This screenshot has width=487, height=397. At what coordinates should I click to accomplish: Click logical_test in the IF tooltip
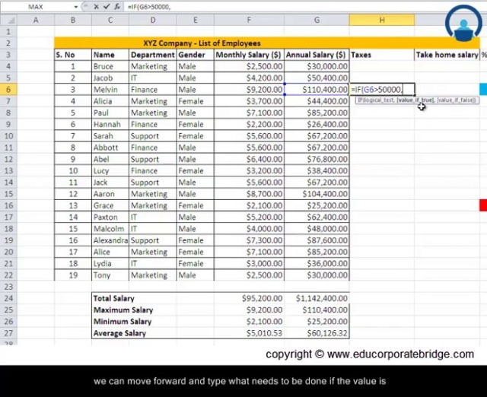(x=378, y=100)
